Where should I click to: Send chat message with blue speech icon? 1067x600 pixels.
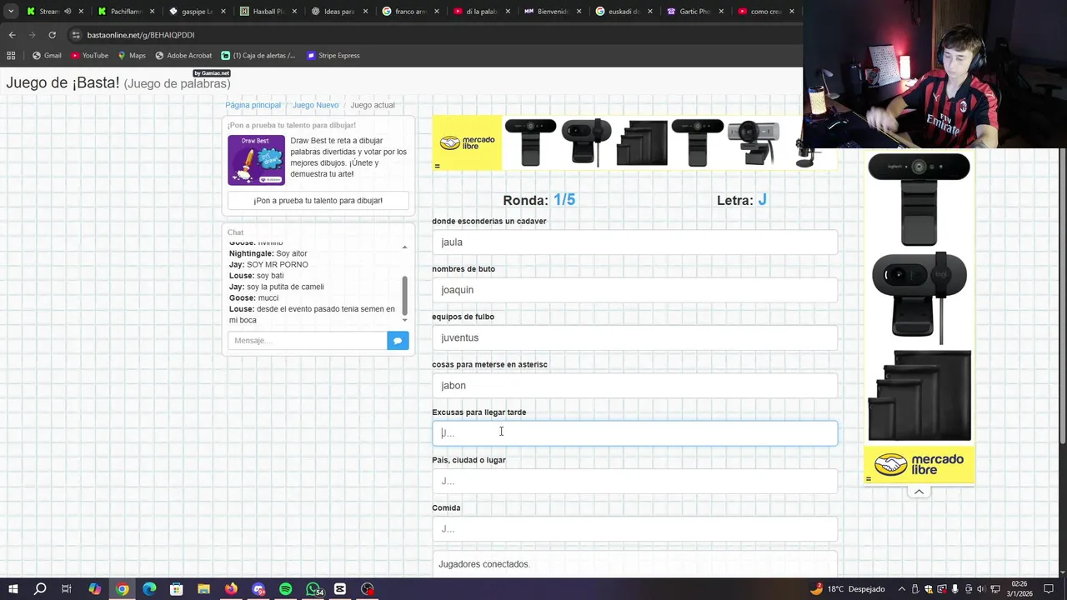[398, 340]
